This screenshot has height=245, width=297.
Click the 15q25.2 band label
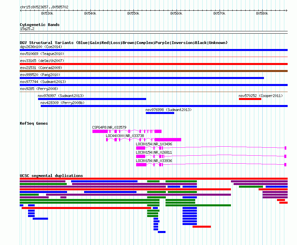click(x=27, y=29)
